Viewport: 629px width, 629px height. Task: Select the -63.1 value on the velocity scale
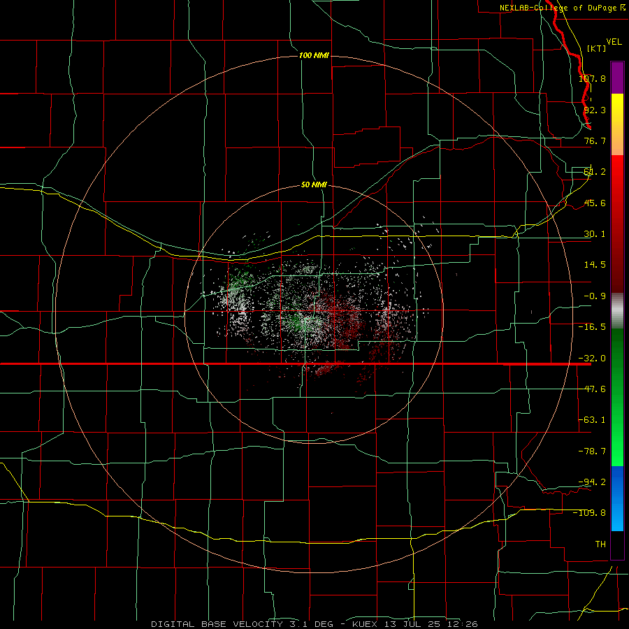592,420
